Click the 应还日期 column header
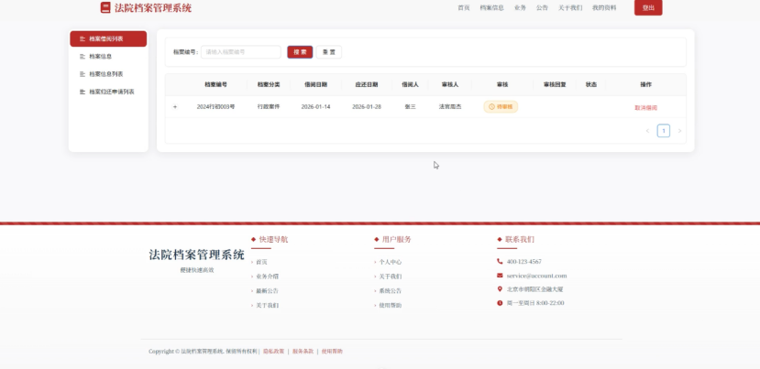The width and height of the screenshot is (760, 369). 367,84
